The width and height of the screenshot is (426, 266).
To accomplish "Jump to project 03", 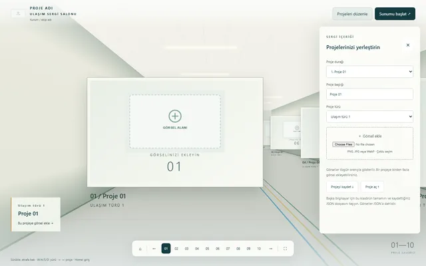I will click(x=186, y=249).
